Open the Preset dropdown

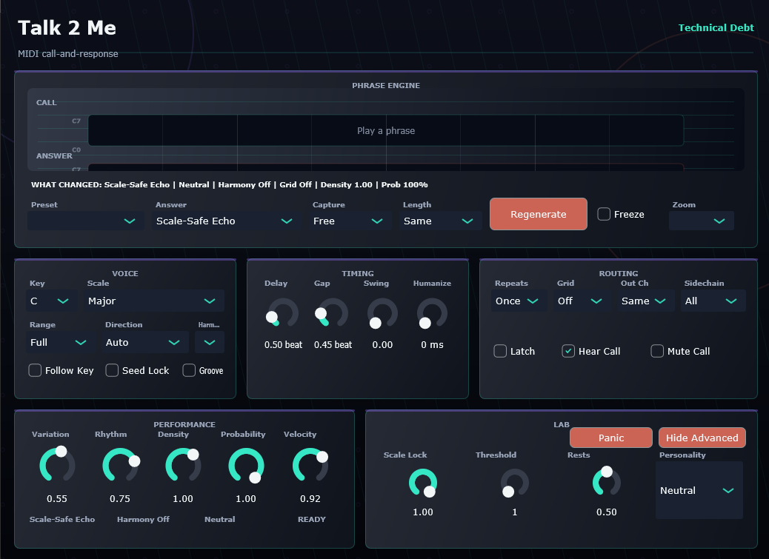click(86, 221)
